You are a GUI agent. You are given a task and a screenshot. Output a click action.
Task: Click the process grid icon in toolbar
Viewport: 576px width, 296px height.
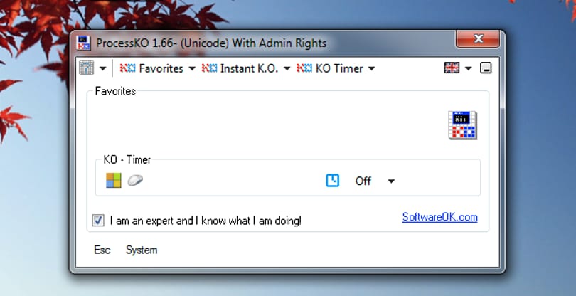pyautogui.click(x=86, y=68)
